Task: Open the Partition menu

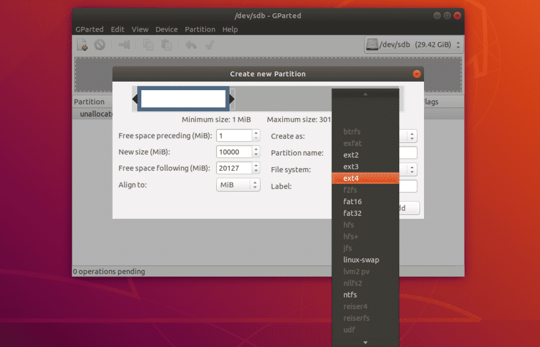Action: 200,29
